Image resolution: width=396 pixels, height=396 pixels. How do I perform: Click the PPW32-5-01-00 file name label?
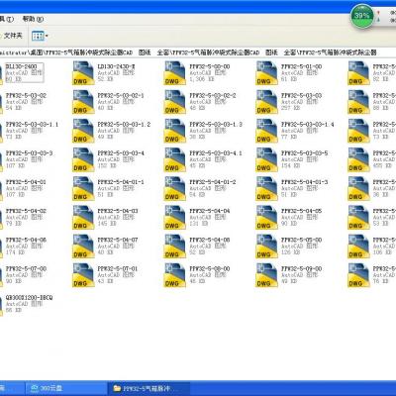[301, 66]
